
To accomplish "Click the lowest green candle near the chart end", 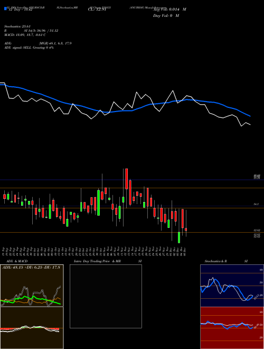I will tap(179, 237).
